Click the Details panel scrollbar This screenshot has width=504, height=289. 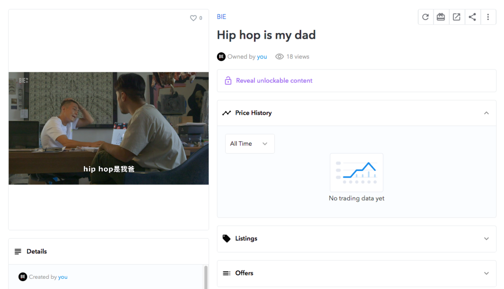206,277
